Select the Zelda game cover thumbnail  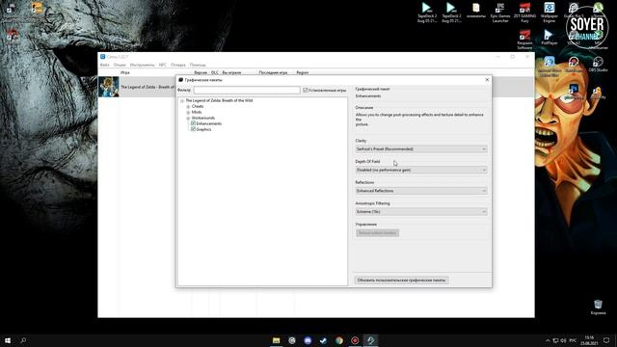[109, 87]
